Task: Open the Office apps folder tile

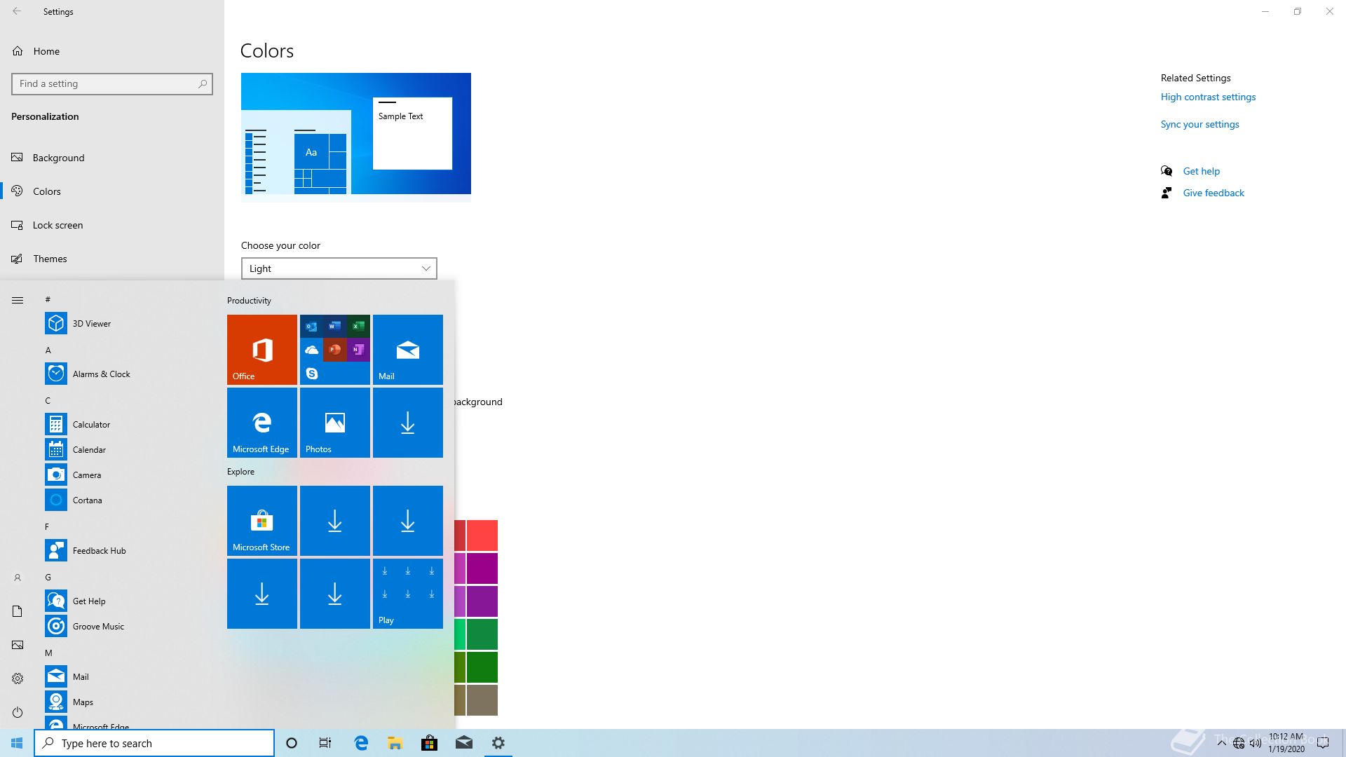Action: coord(335,350)
